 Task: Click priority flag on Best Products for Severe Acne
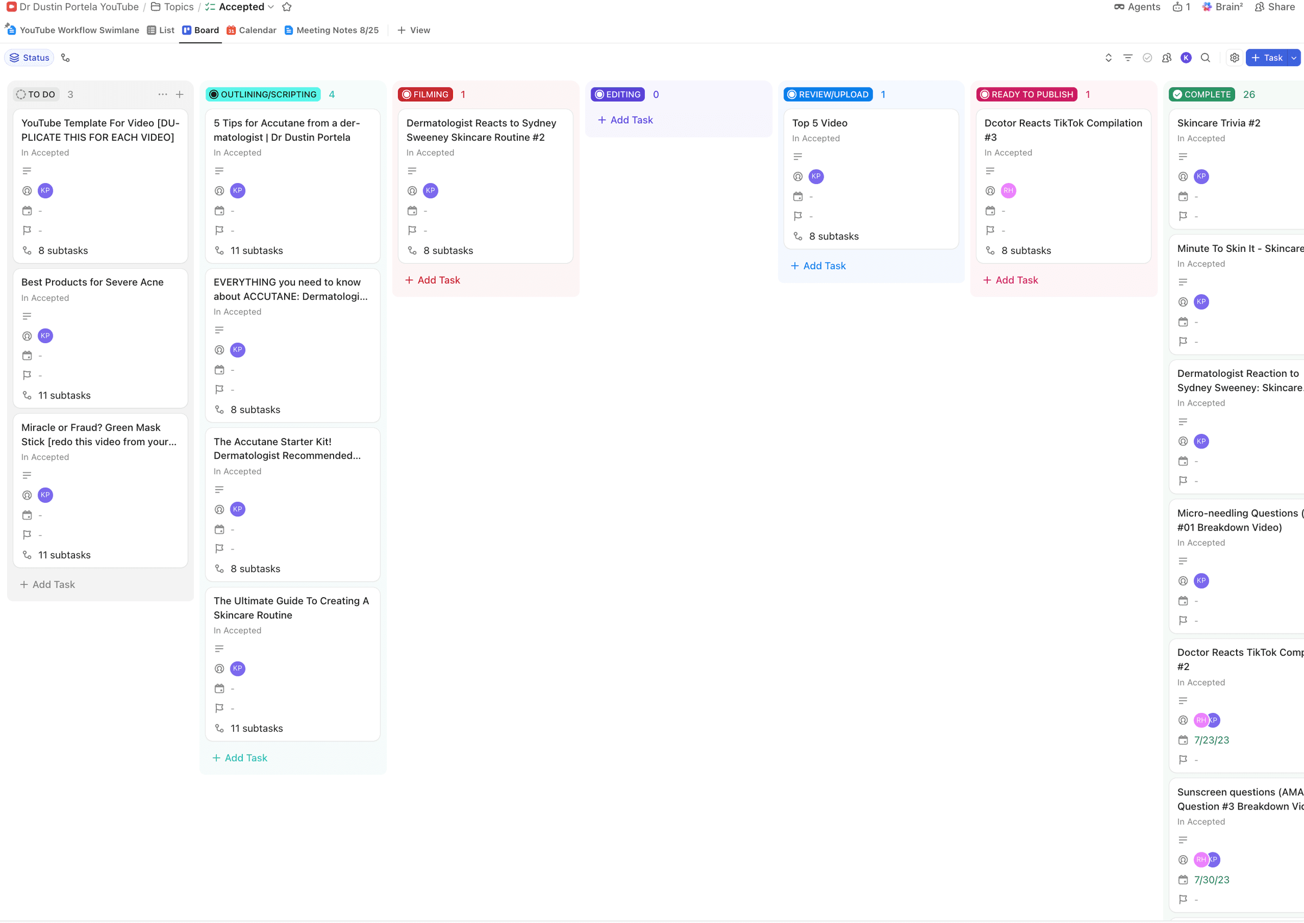pos(27,375)
